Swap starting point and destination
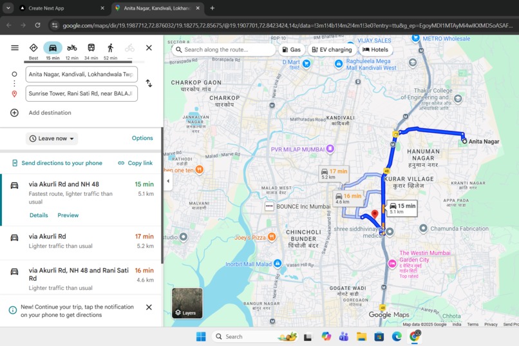 (x=149, y=83)
